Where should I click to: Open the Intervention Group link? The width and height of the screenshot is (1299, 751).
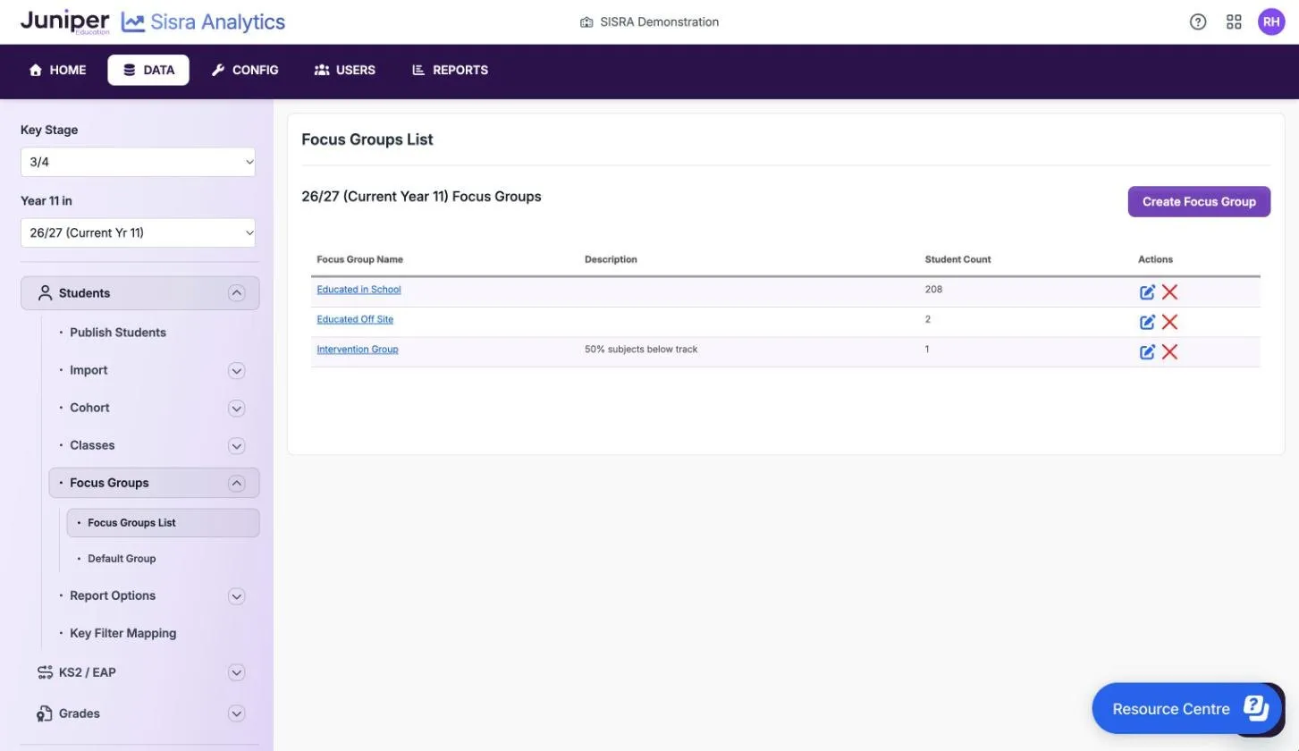358,350
